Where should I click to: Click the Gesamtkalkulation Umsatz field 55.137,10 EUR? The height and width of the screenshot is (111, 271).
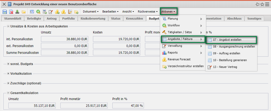[x=32, y=106]
